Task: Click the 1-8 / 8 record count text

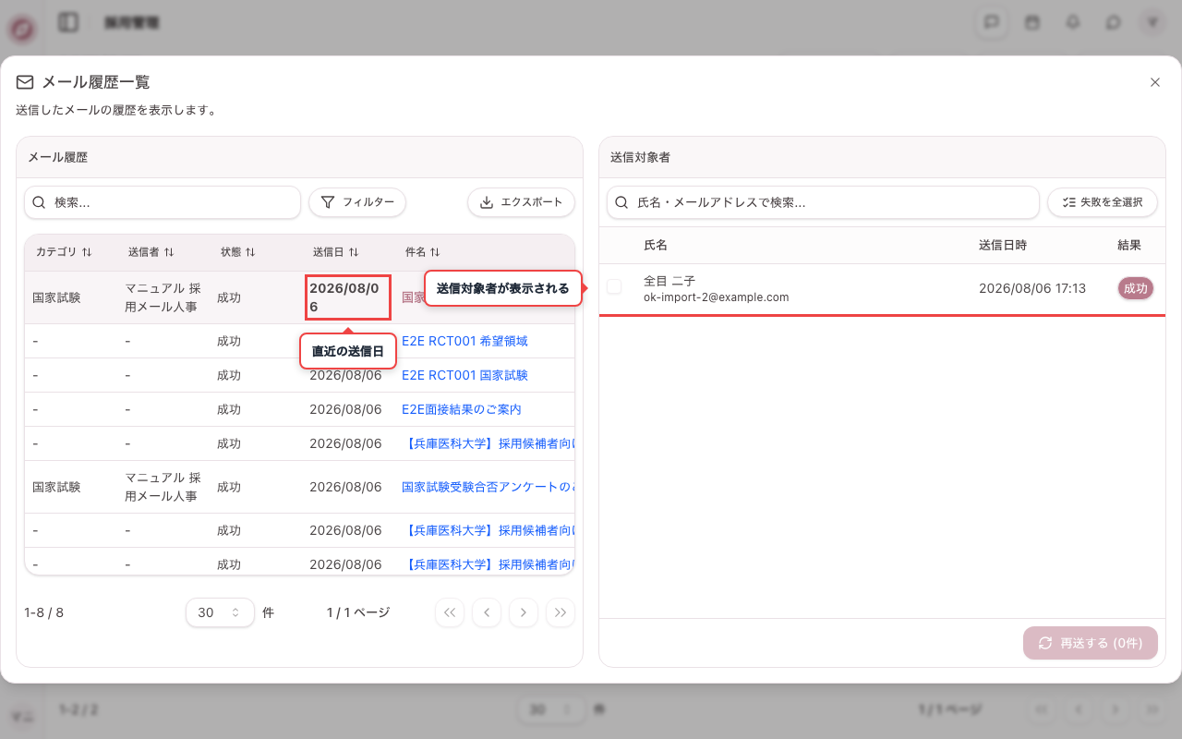Action: pyautogui.click(x=43, y=612)
